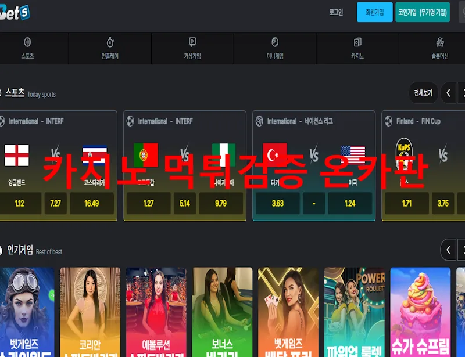Open the 벳게임즈 aviator-girl game thumbnail
The height and width of the screenshot is (357, 465).
(x=27, y=312)
